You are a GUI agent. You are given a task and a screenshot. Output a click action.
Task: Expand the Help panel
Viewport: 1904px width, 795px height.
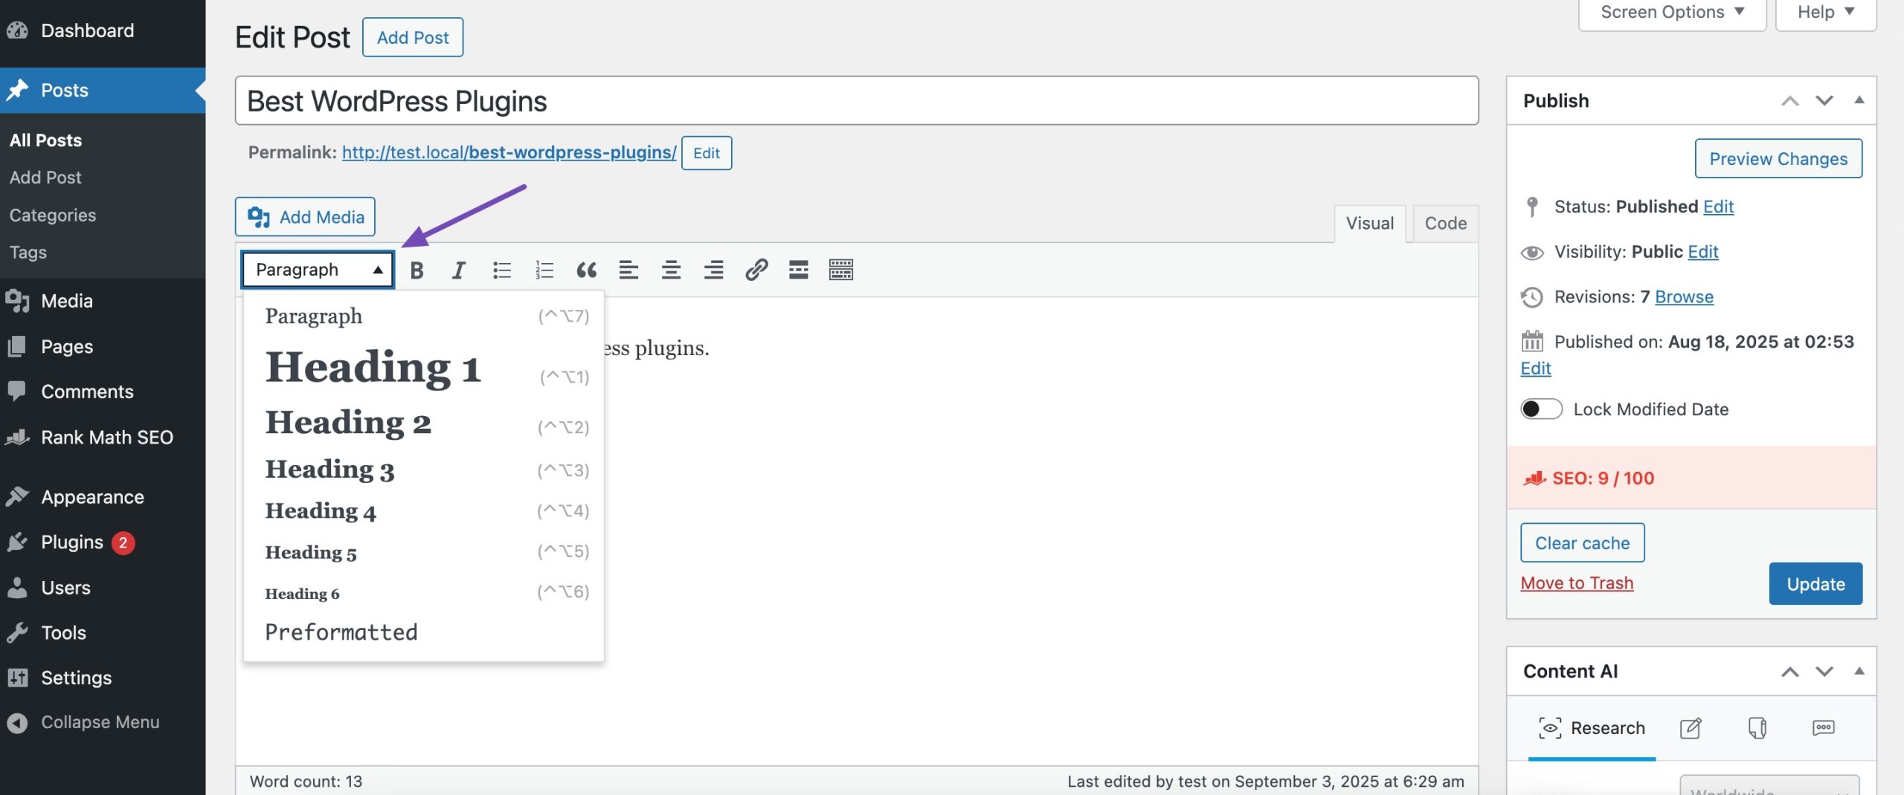pyautogui.click(x=1826, y=13)
